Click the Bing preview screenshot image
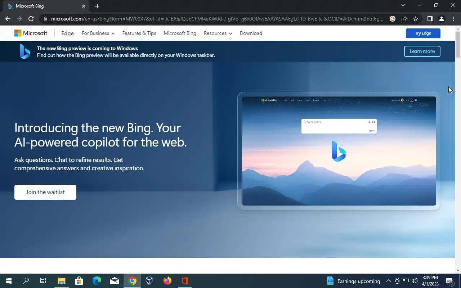Image resolution: width=461 pixels, height=288 pixels. click(x=339, y=151)
